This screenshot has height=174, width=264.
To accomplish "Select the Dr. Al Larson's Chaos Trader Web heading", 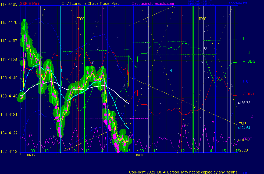I will coord(91,3).
